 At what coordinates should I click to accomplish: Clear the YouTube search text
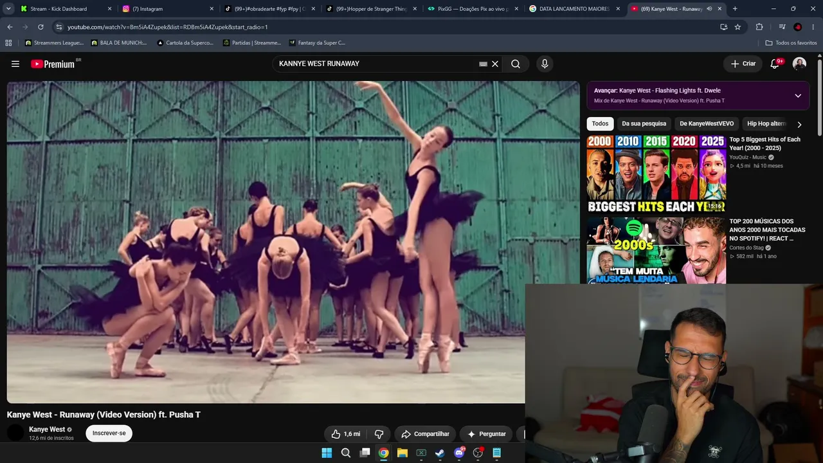tap(495, 64)
